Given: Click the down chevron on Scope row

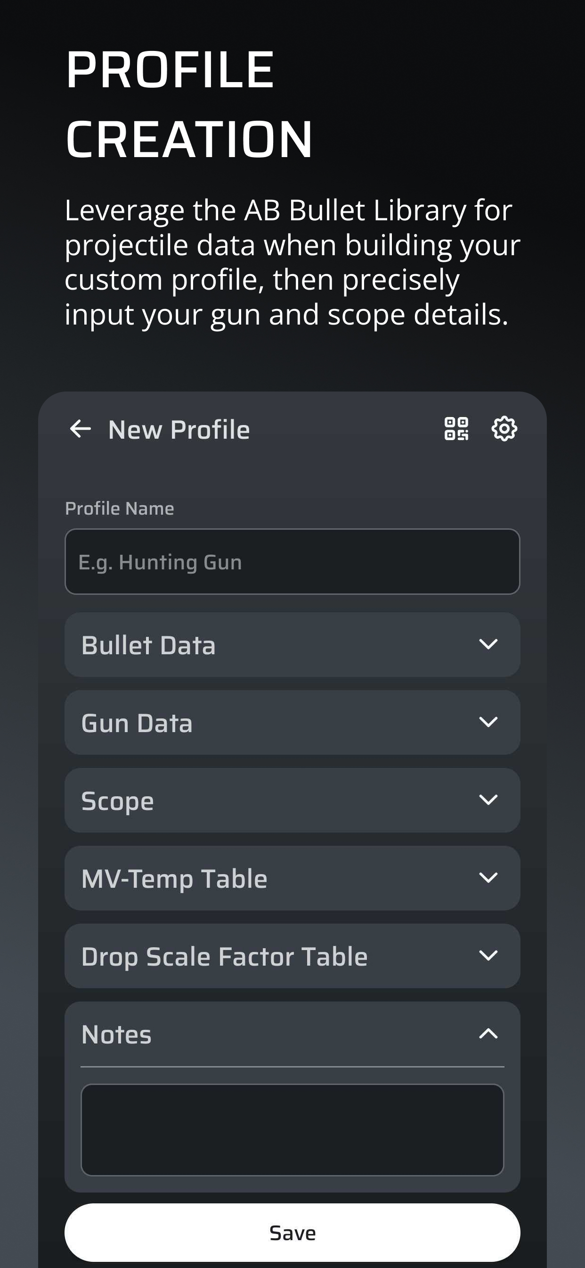Looking at the screenshot, I should click(488, 800).
